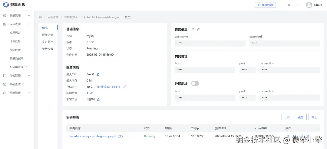Click 集群数据库 in the breadcrumb

coord(71,17)
